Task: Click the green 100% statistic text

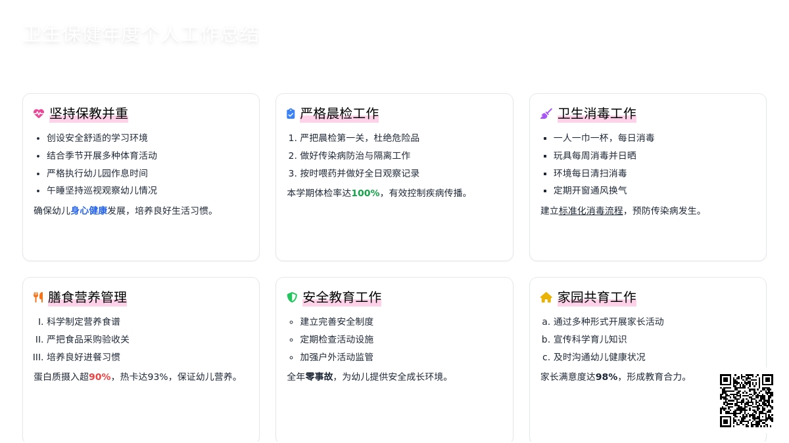Action: tap(365, 193)
